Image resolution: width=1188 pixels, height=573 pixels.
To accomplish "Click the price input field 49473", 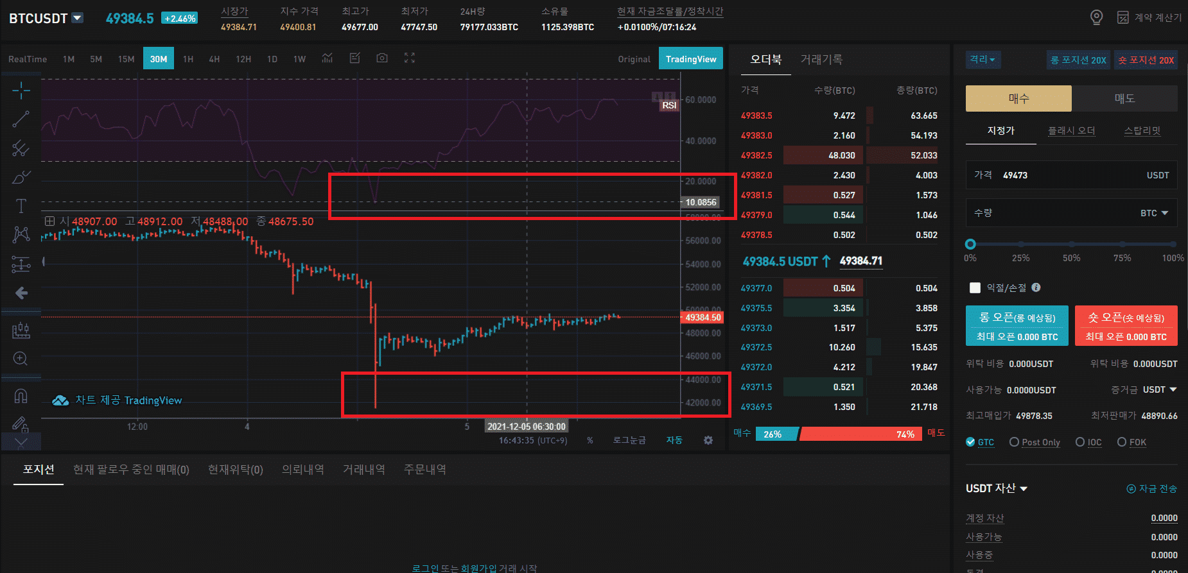I will pyautogui.click(x=1072, y=175).
